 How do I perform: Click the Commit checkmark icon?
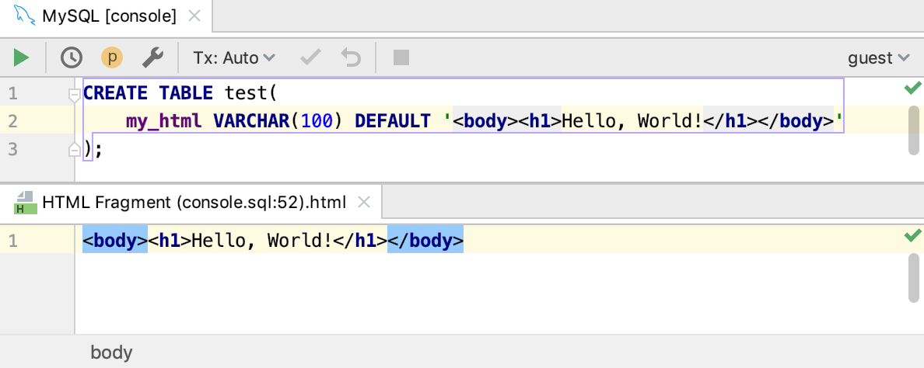(311, 57)
